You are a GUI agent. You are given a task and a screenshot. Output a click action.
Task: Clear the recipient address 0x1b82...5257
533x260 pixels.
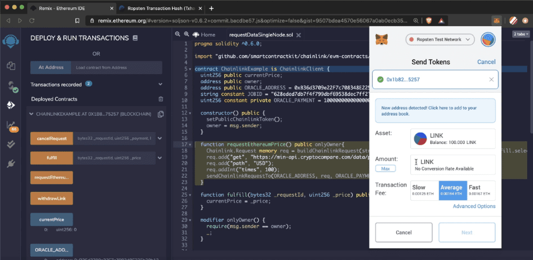(491, 79)
